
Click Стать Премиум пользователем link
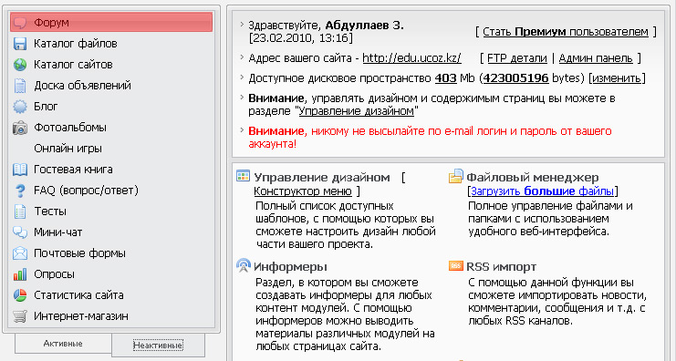(x=566, y=32)
